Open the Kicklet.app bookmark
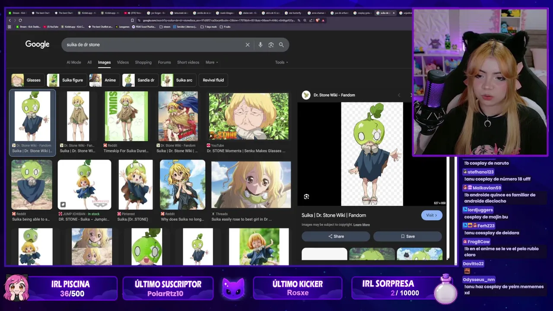This screenshot has width=553, height=311. pos(73,27)
